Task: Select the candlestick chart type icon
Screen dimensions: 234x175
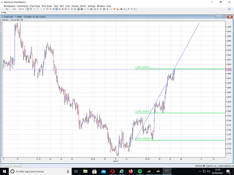Action: click(x=28, y=9)
